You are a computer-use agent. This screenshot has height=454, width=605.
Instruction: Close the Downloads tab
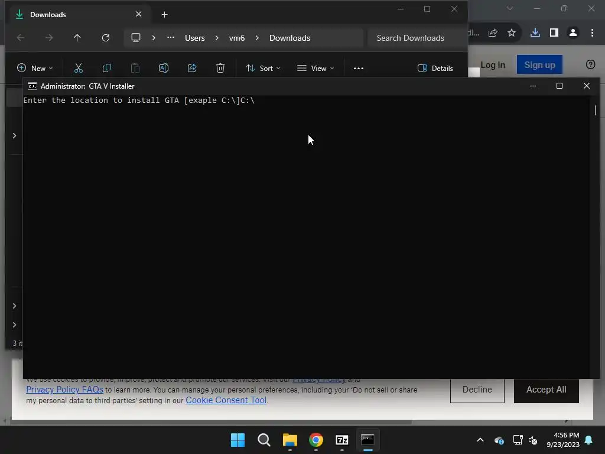138,14
